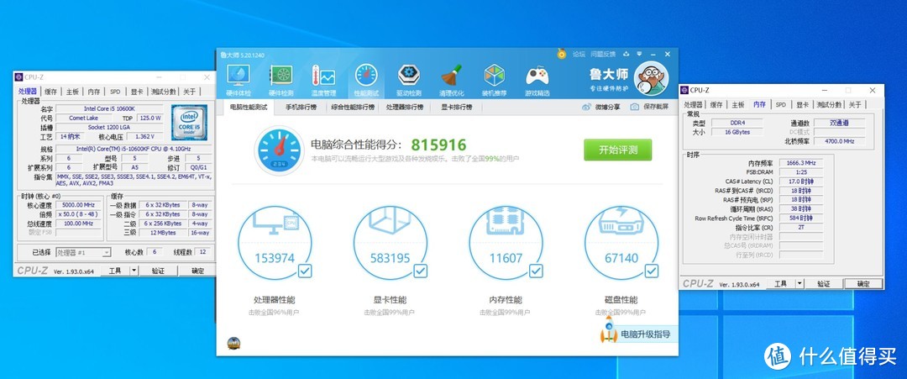
Task: Open the 主板 tab in left CPU-Z
Action: 72,92
